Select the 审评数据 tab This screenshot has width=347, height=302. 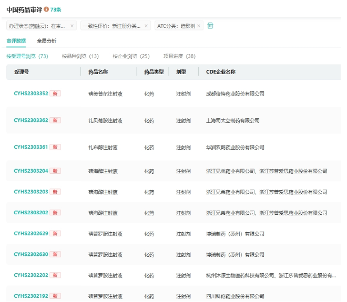16,41
